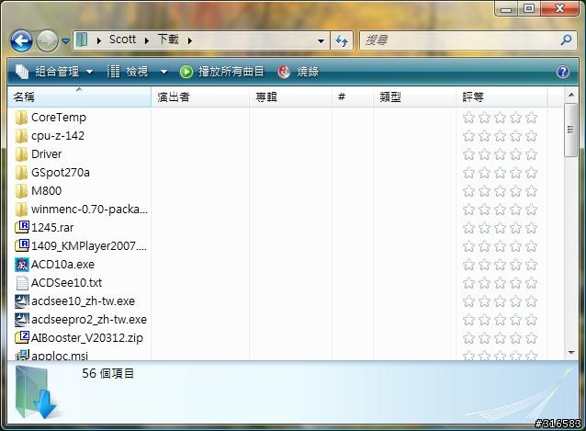
Task: Click the GSpot270a folder name
Action: point(61,173)
